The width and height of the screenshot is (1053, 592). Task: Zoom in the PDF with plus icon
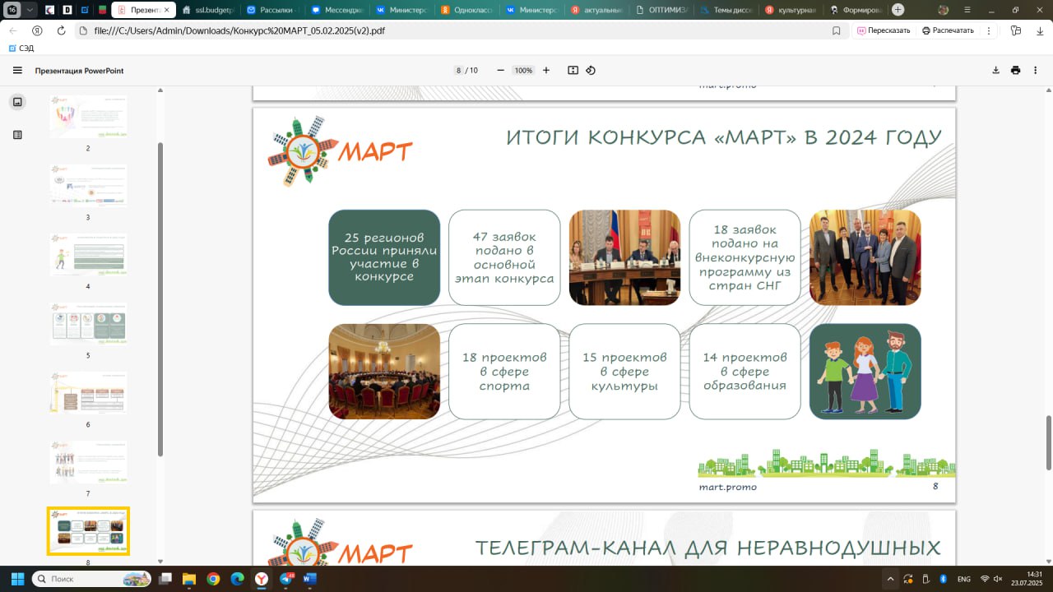tap(546, 71)
